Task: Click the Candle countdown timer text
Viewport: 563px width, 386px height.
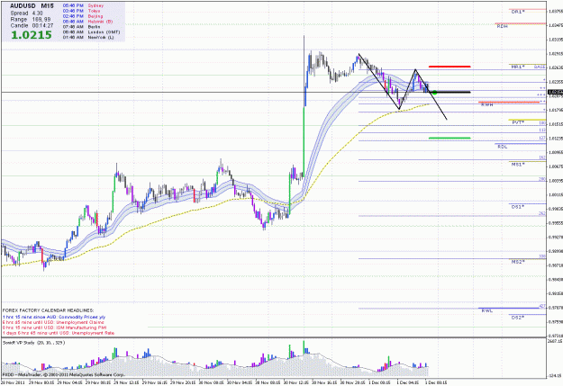Action: [32, 26]
